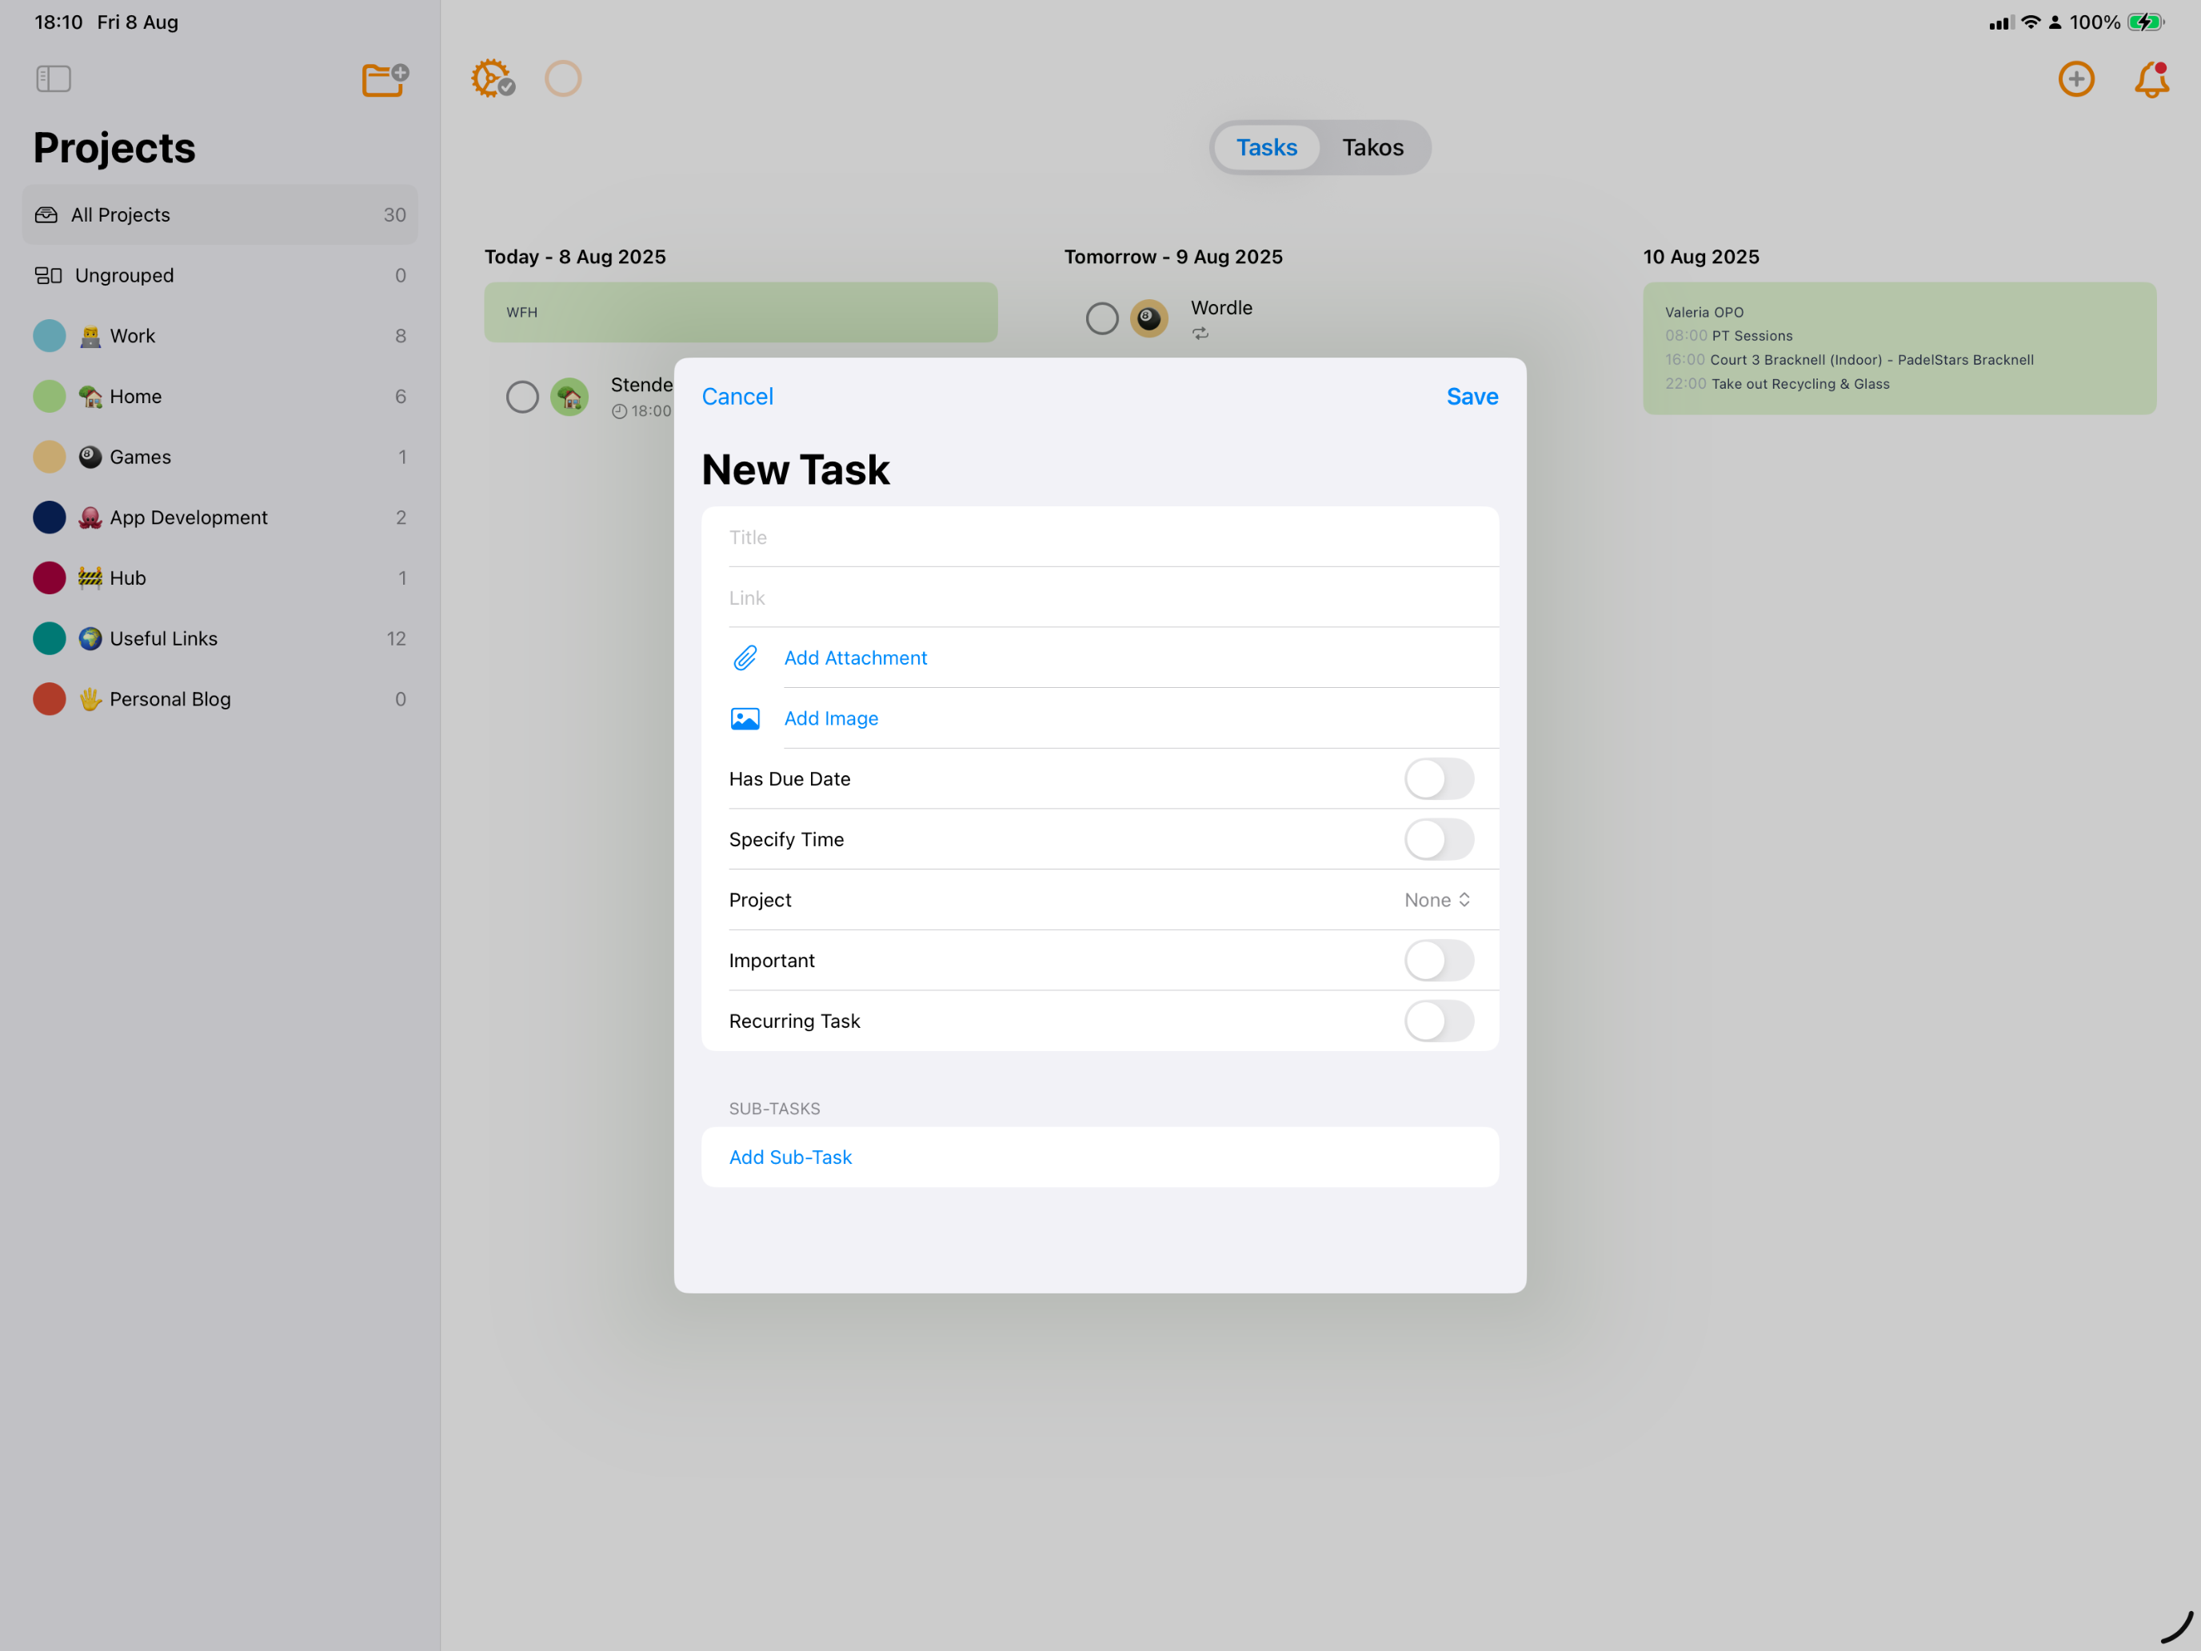Click the Work project blue color dot

tap(50, 337)
